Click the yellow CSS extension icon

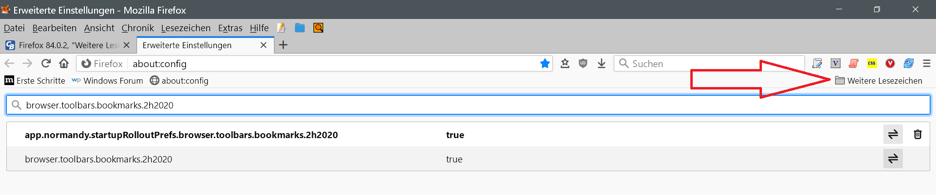(x=872, y=63)
